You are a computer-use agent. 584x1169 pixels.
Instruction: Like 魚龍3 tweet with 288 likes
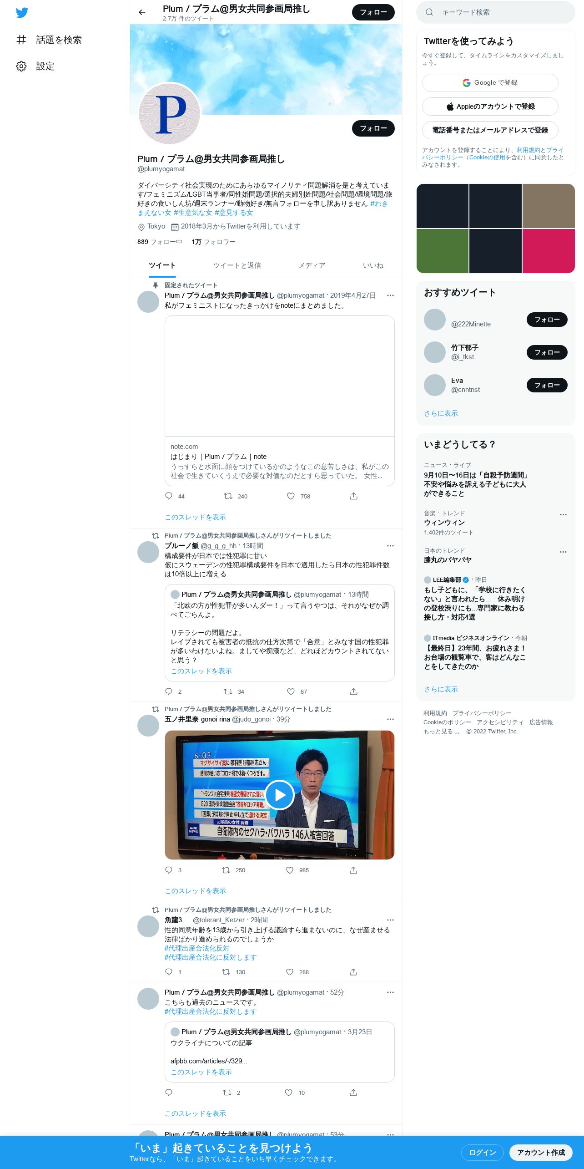pyautogui.click(x=290, y=972)
